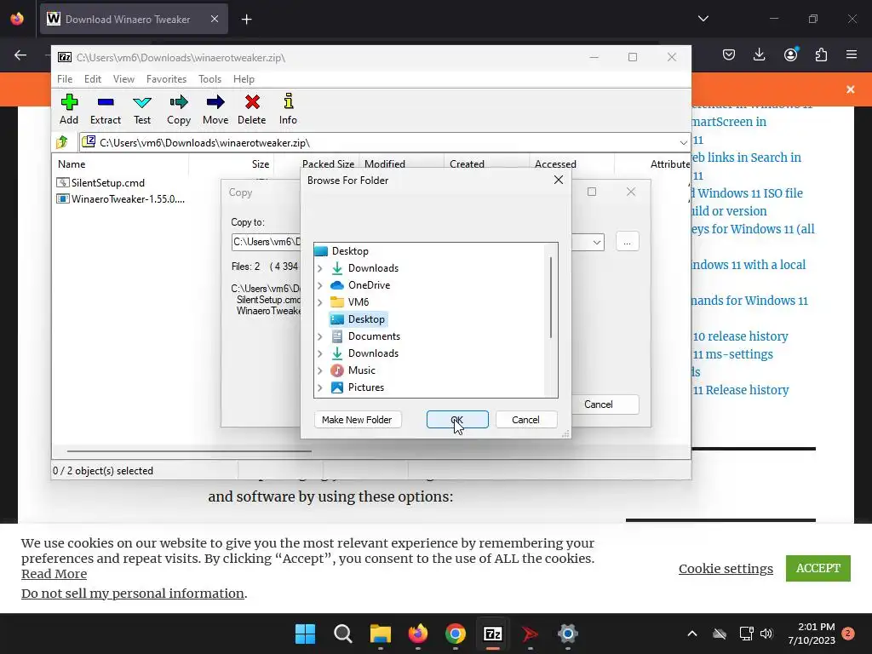872x654 pixels.
Task: Open the Copy to path dropdown
Action: pyautogui.click(x=597, y=242)
